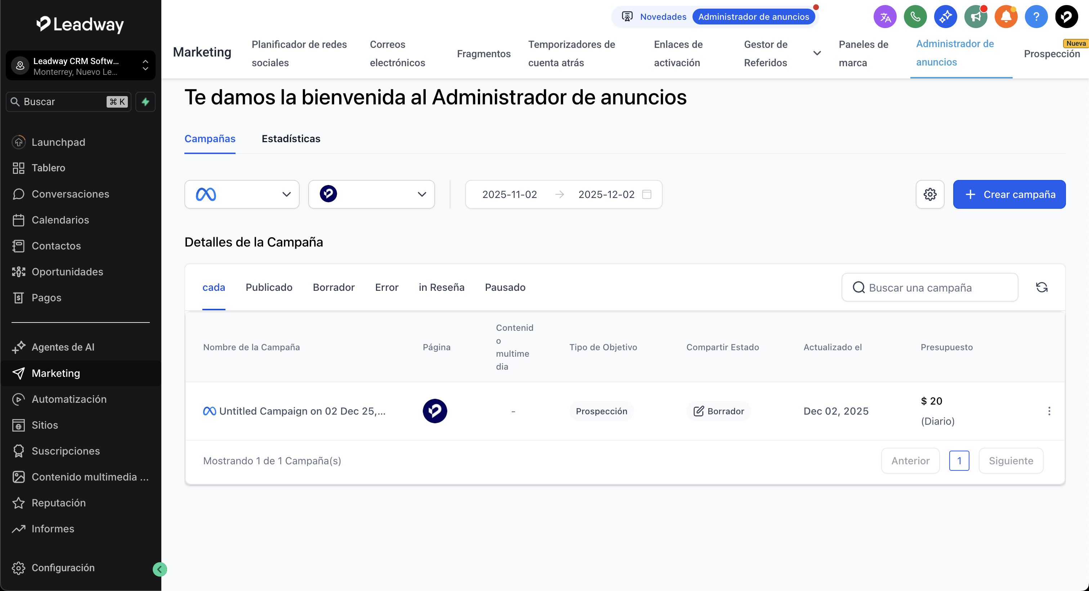The height and width of the screenshot is (591, 1089).
Task: Click the ad manager settings gear icon
Action: pos(929,194)
